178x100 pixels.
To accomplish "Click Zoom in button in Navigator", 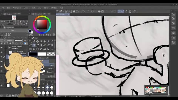I will point(18,21).
